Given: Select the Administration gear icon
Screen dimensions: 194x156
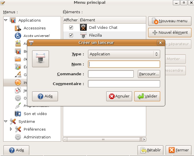Looking at the screenshot, I should coord(18,137).
